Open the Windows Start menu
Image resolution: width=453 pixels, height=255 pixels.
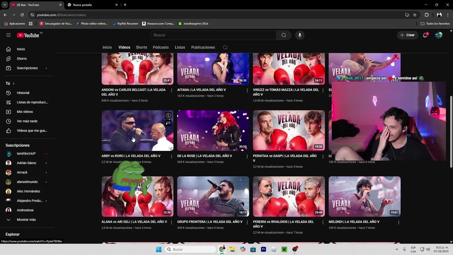(x=159, y=249)
